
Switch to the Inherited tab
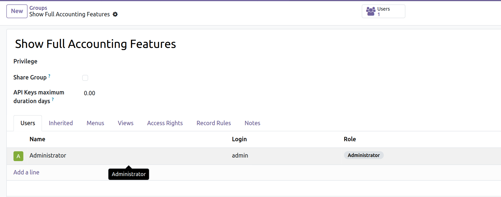[61, 123]
